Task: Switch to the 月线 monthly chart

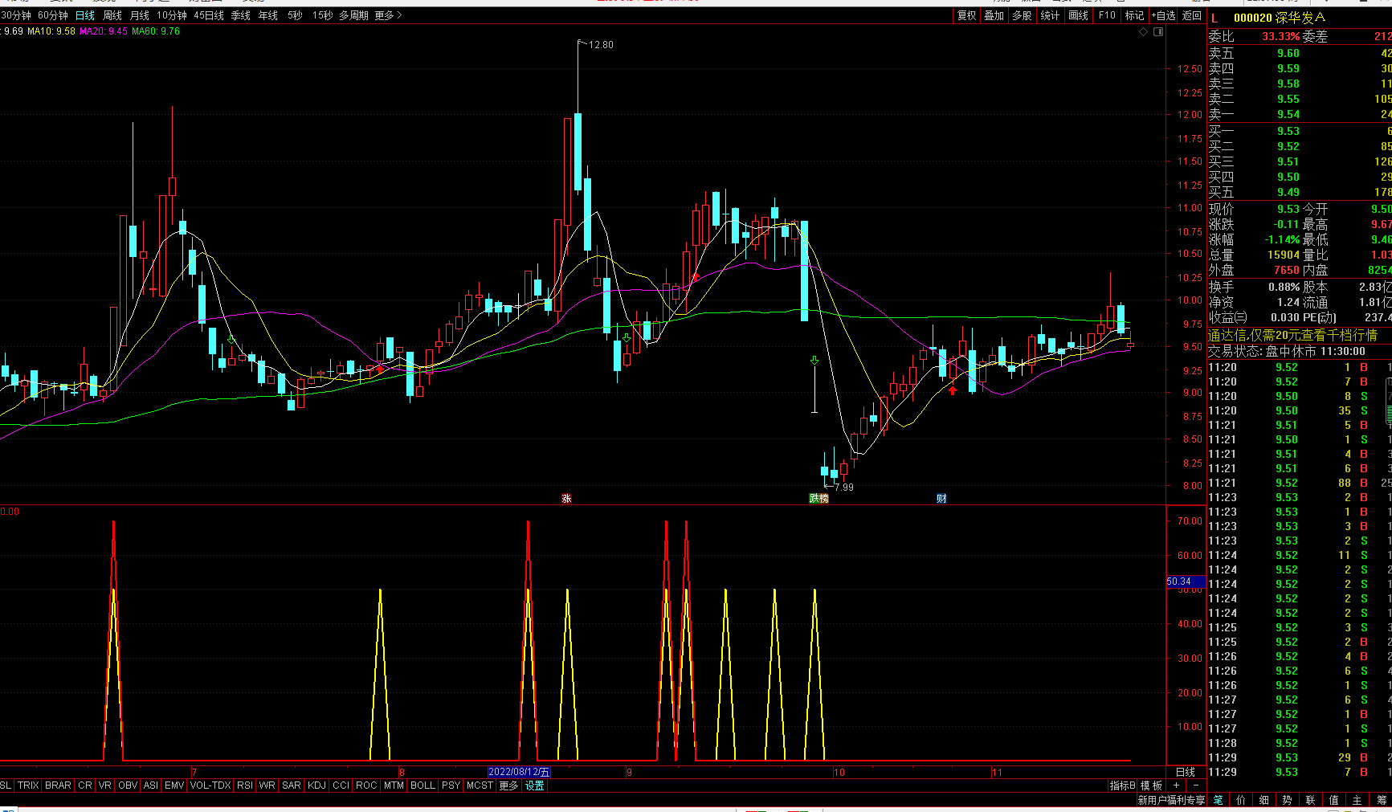Action: (140, 15)
